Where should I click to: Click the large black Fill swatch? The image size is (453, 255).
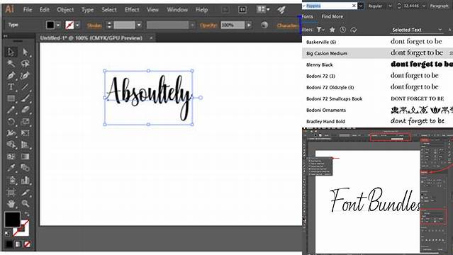pyautogui.click(x=12, y=220)
